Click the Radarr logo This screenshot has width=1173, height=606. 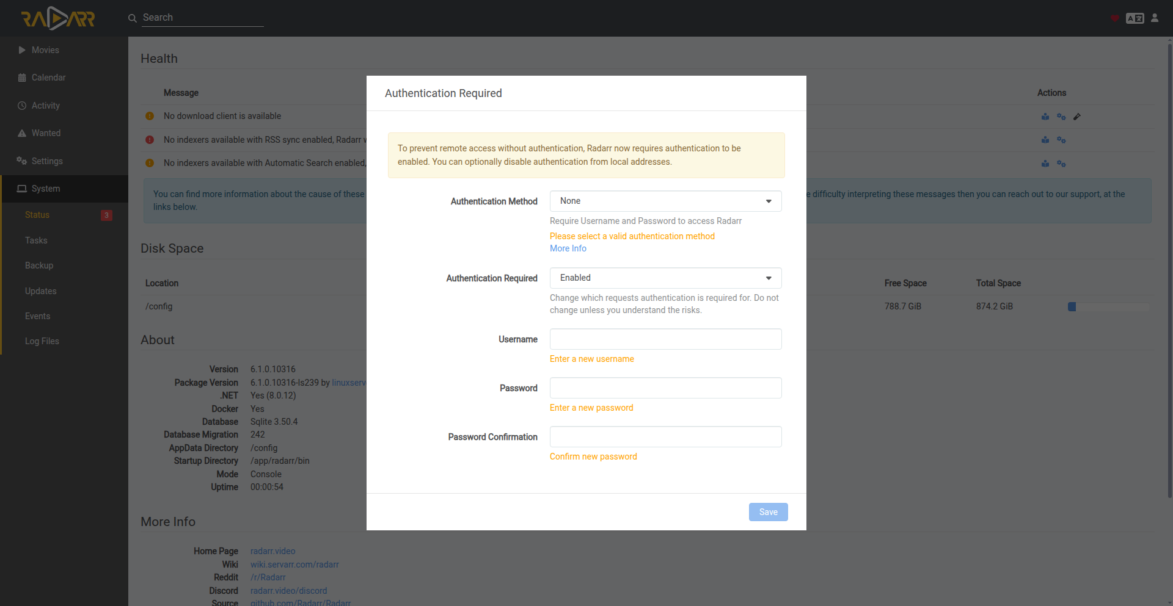pos(58,18)
